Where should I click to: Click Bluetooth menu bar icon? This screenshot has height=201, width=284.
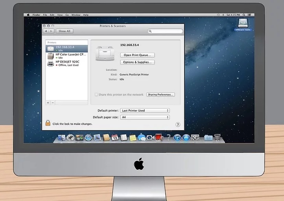223,15
